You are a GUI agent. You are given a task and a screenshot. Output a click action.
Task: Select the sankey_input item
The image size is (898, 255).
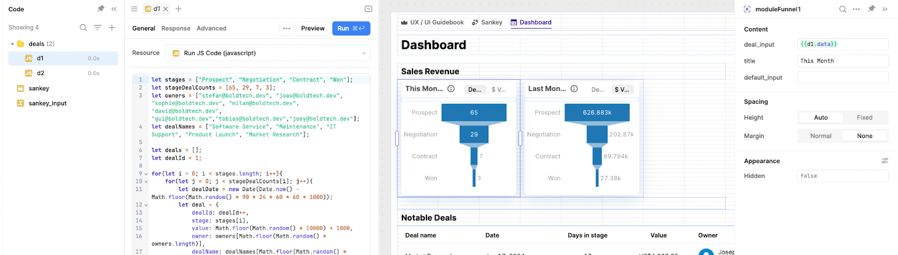click(48, 104)
